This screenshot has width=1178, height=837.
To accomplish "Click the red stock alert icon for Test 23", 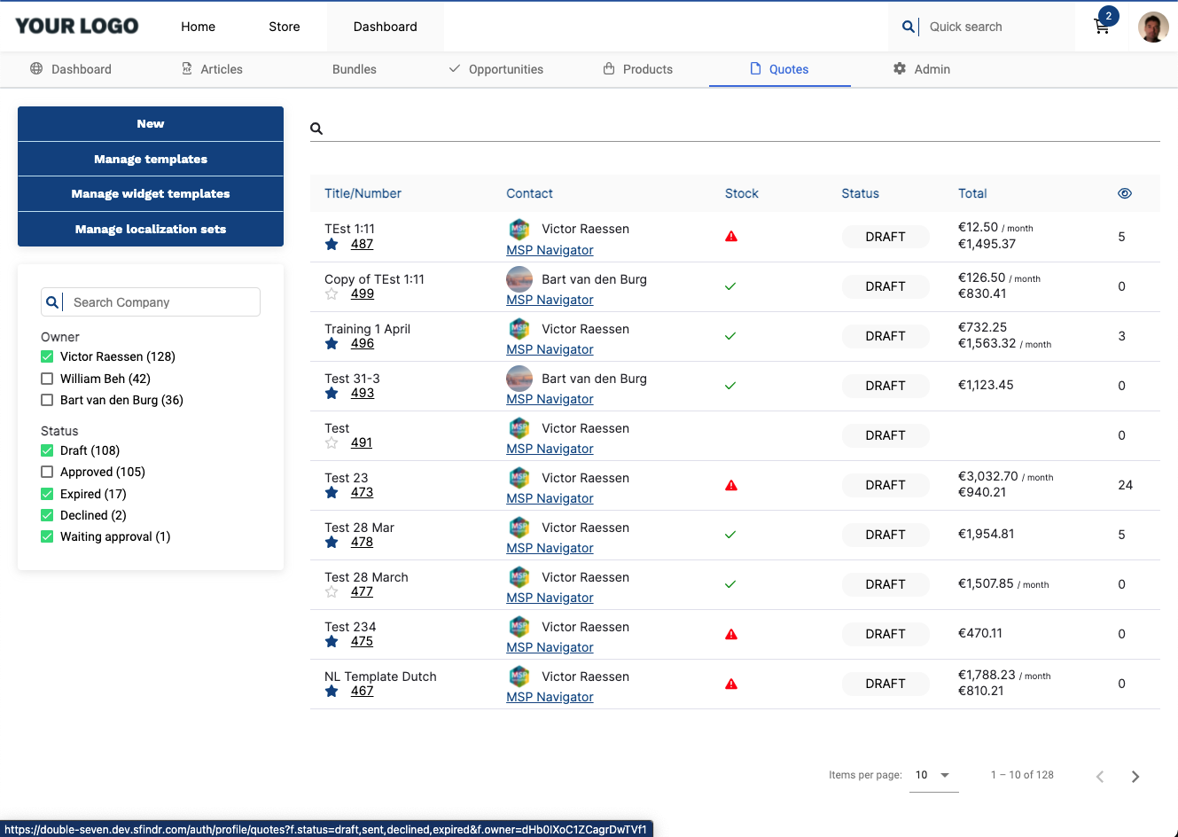I will click(730, 484).
